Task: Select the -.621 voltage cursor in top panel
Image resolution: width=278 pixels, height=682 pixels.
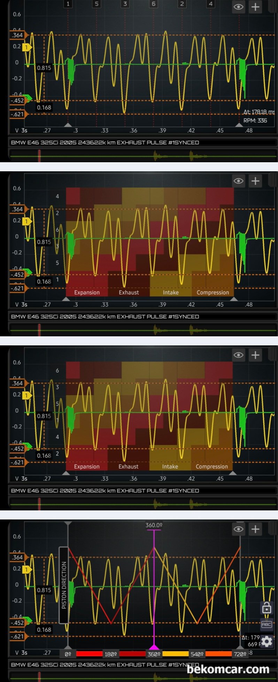Action: point(17,114)
